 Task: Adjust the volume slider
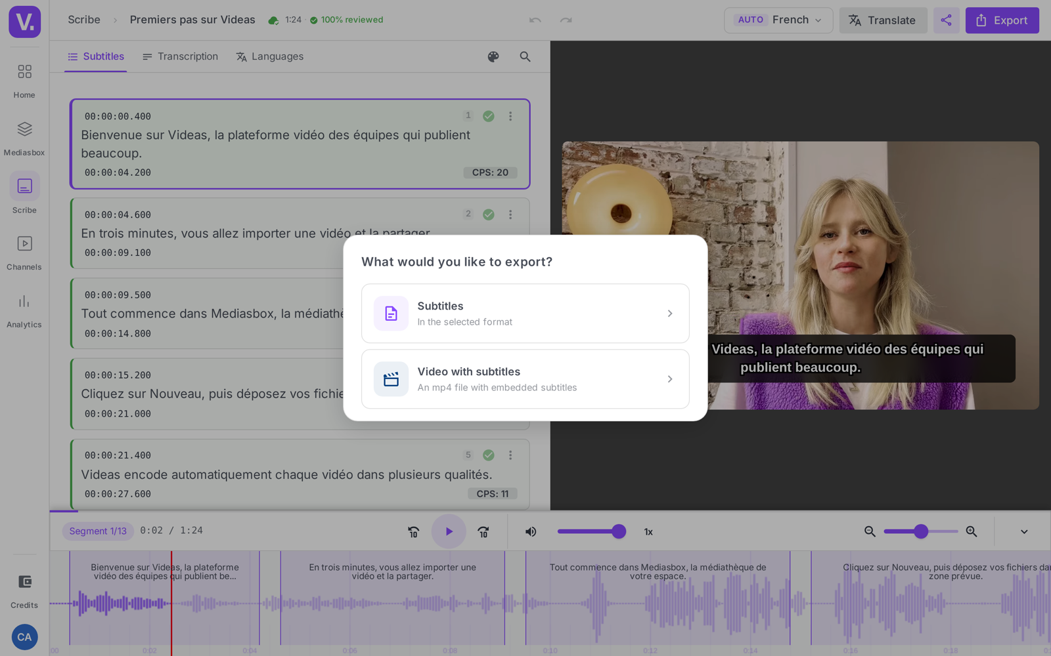(591, 531)
